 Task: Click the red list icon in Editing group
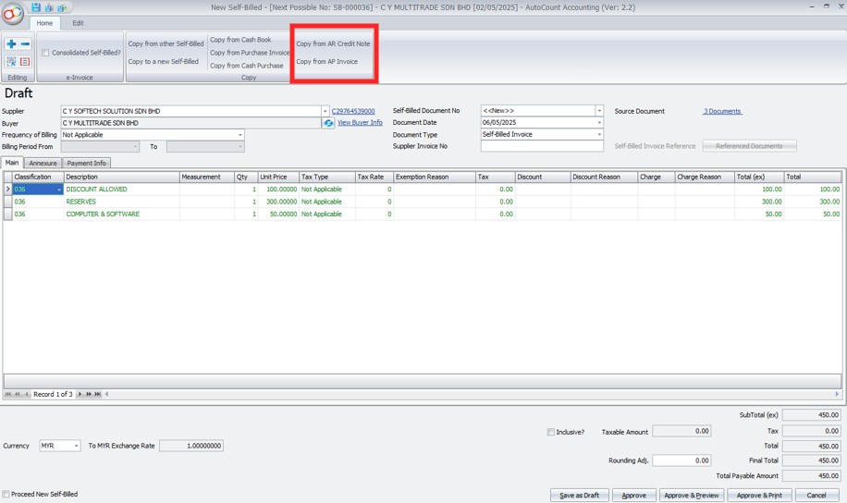(25, 62)
